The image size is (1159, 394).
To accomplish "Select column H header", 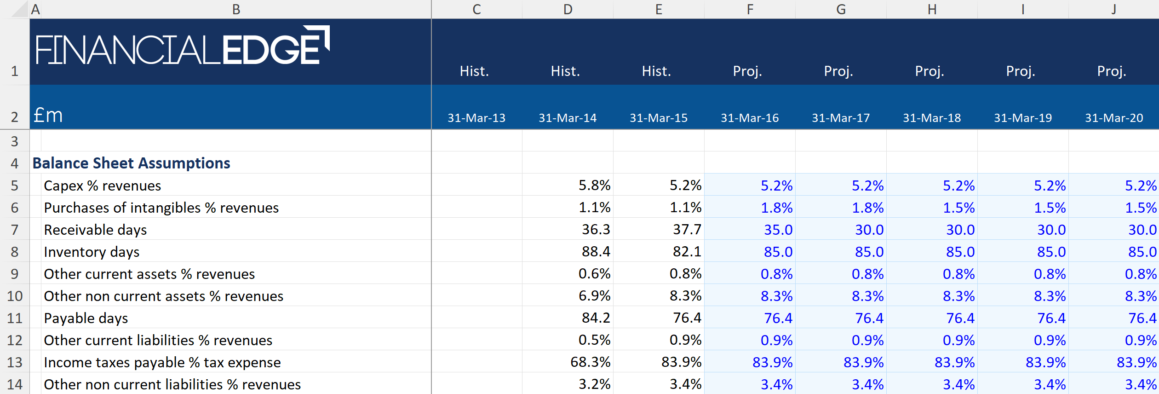I will click(x=932, y=9).
